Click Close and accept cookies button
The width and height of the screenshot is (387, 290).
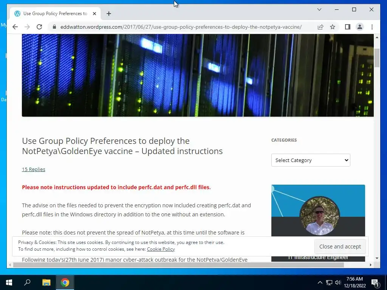(x=340, y=247)
